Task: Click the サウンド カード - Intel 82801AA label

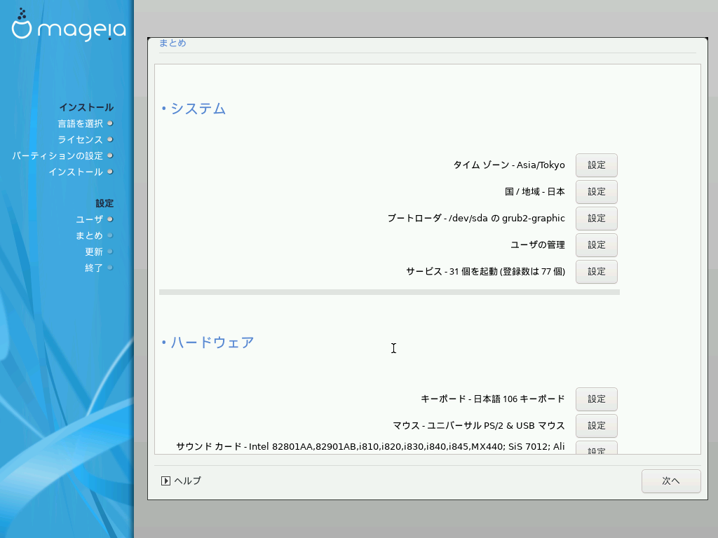Action: (x=370, y=446)
